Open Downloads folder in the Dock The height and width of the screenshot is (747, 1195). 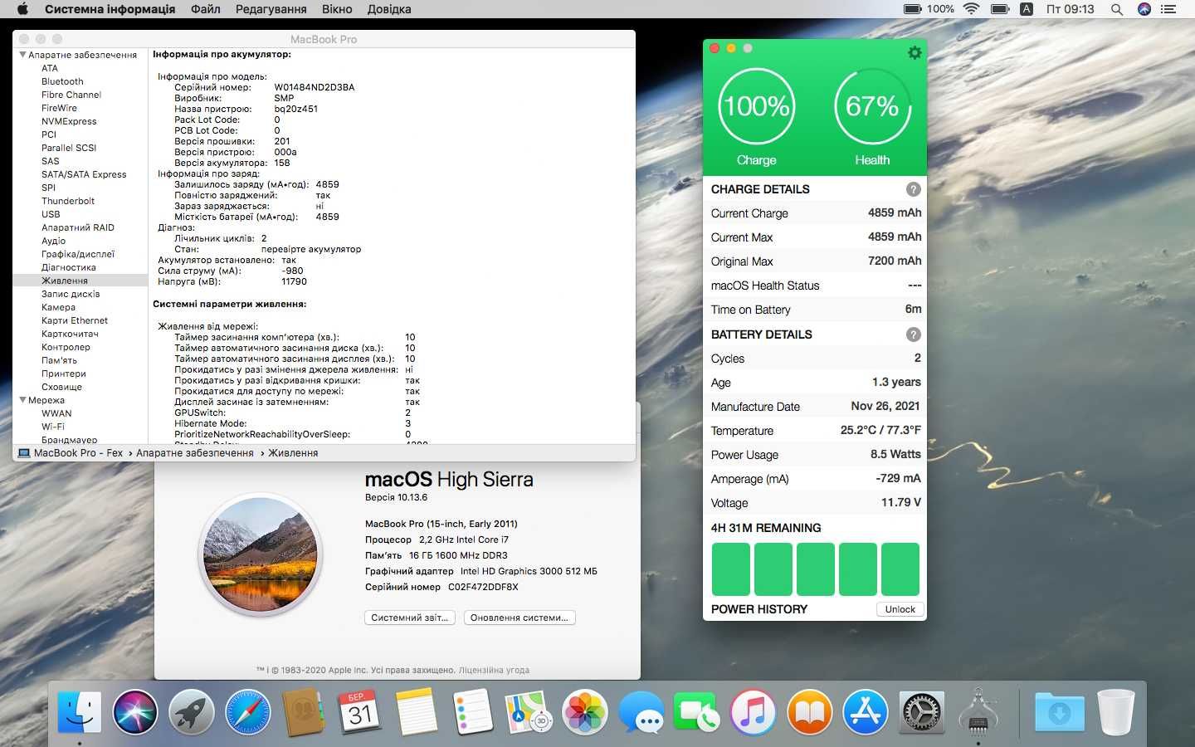(x=1060, y=711)
